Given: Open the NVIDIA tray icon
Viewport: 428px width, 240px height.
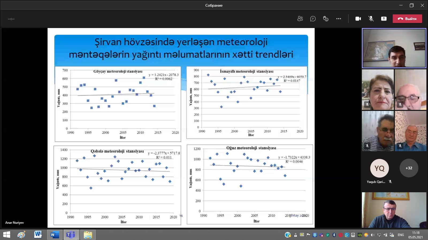Looking at the screenshot, I should point(360,235).
